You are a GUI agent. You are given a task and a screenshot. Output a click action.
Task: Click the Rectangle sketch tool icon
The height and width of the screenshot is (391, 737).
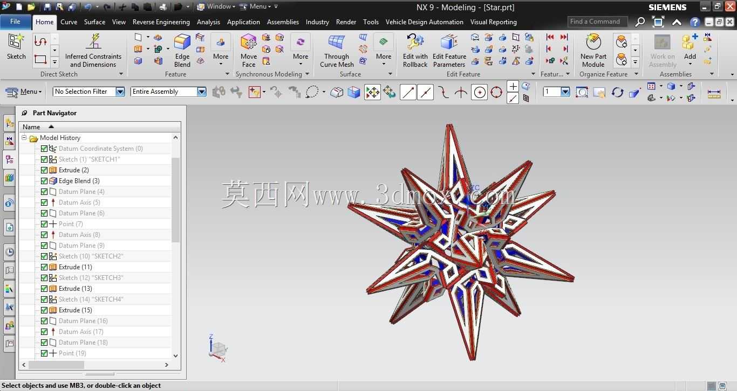40,60
